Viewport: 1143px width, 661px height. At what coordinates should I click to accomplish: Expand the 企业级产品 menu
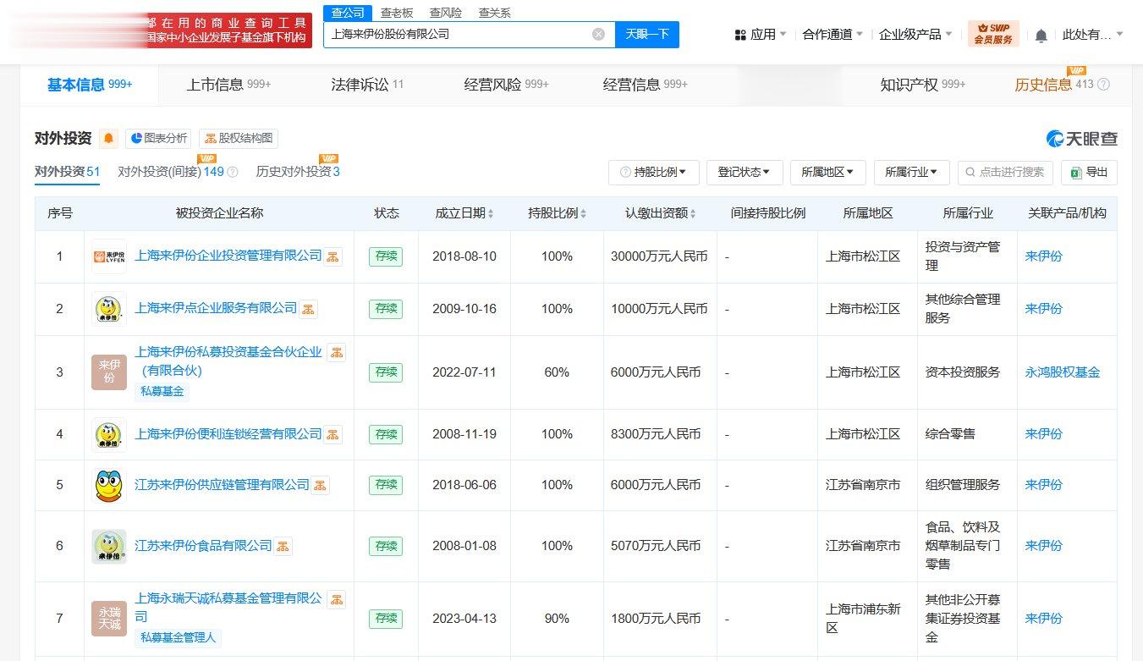coord(915,35)
